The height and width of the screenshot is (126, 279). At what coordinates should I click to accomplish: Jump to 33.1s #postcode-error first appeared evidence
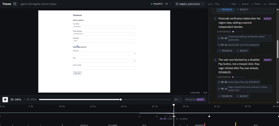238,45
